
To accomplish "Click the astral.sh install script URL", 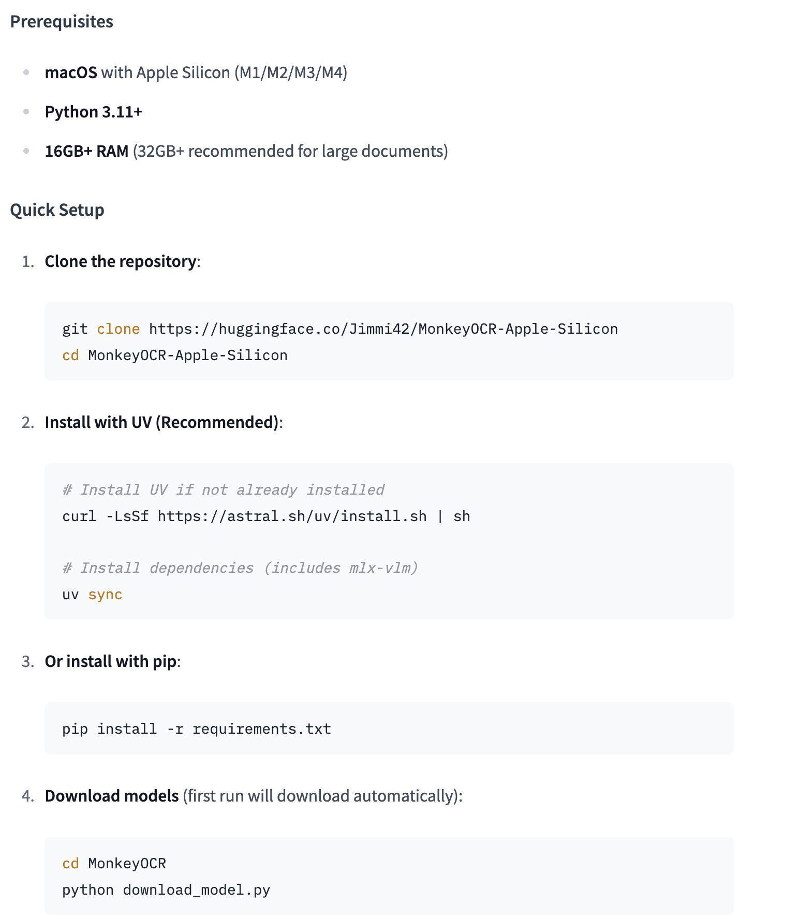I will pyautogui.click(x=292, y=516).
